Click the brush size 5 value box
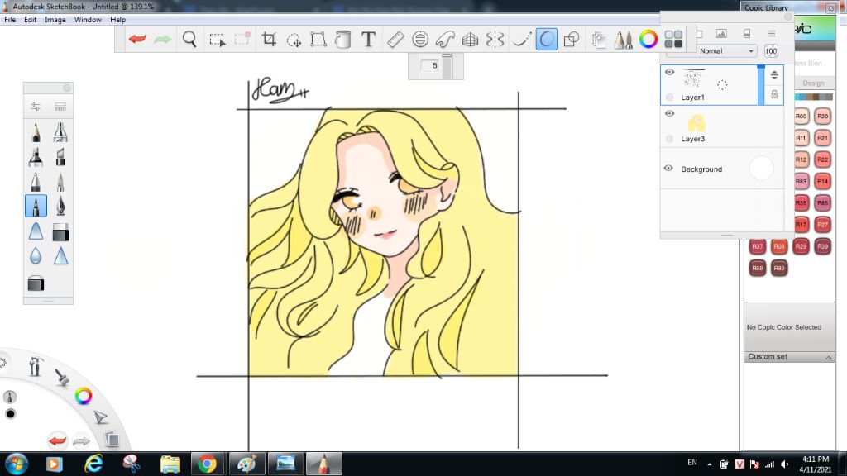Viewport: 847px width, 476px height. [x=430, y=66]
